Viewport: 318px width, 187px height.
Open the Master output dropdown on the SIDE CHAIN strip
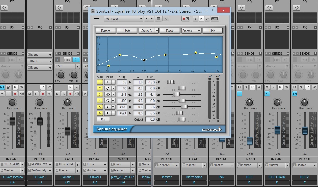(x=277, y=165)
